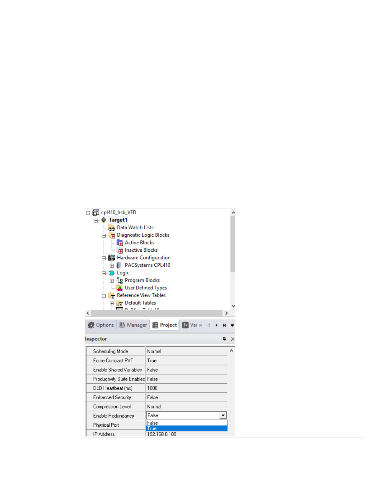Click the Active Blocks folder icon
This screenshot has width=385, height=498.
(120, 243)
